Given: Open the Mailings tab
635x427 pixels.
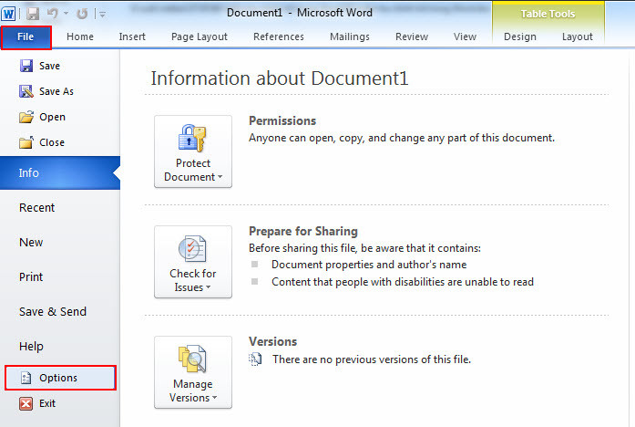Looking at the screenshot, I should (x=350, y=36).
